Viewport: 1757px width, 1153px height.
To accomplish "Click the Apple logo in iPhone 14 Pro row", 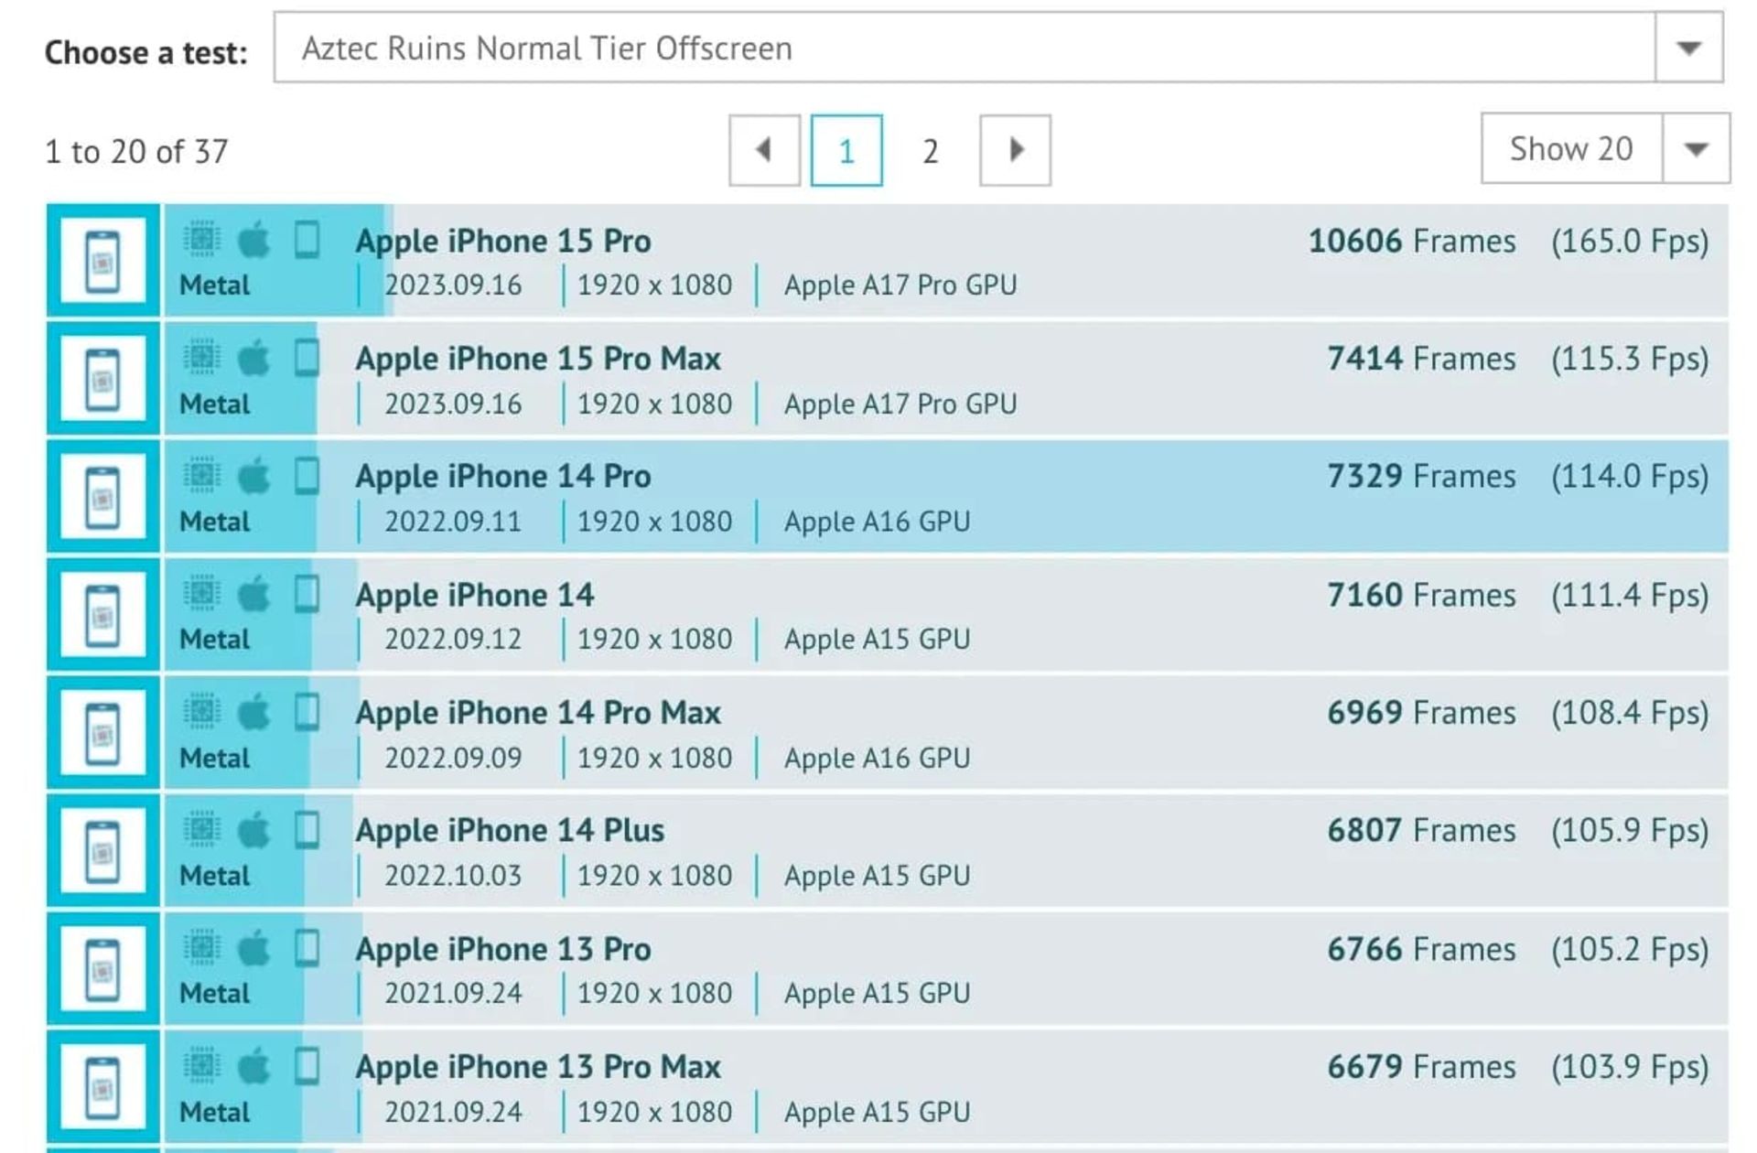I will (x=254, y=476).
